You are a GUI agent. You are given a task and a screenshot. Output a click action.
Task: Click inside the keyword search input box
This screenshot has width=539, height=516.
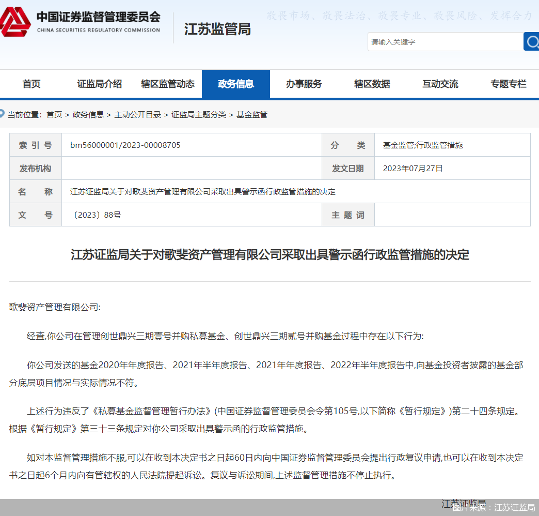(445, 41)
